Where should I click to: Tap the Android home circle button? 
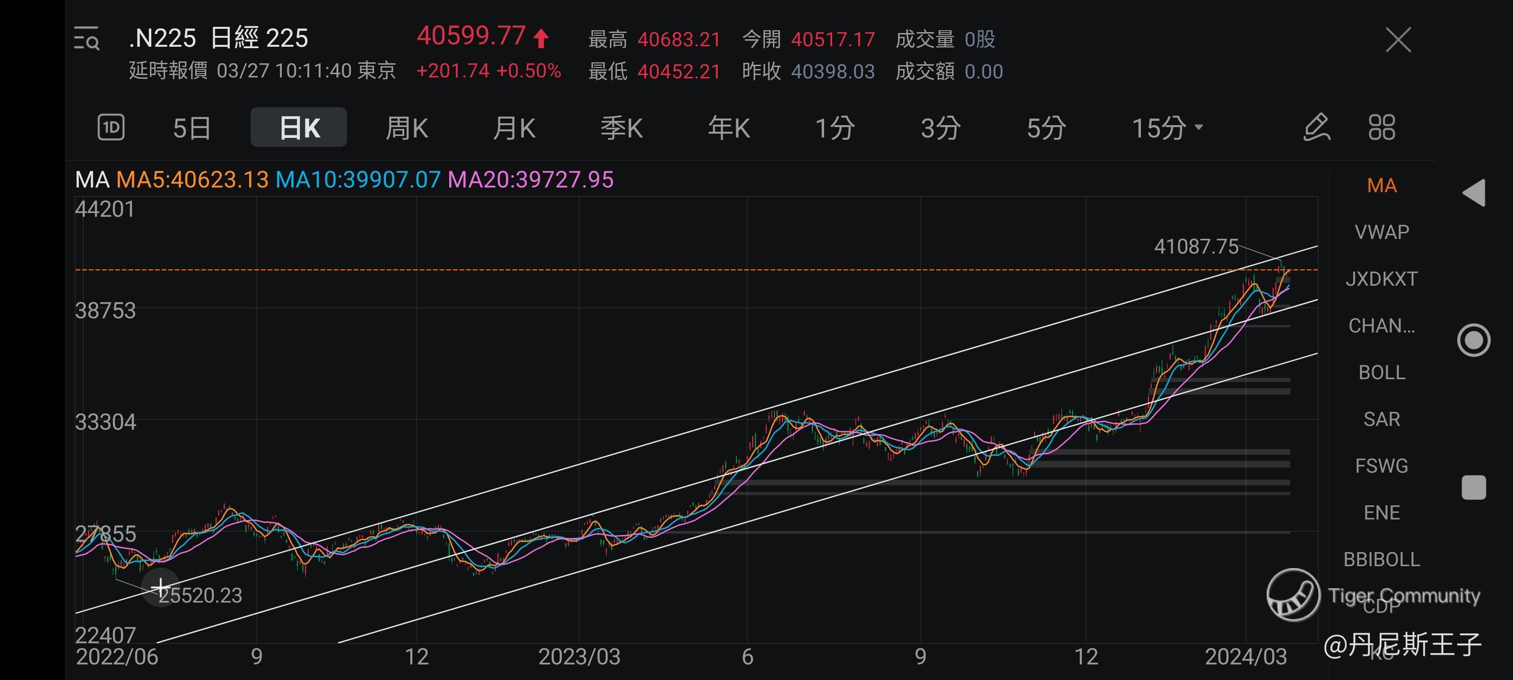[1473, 340]
